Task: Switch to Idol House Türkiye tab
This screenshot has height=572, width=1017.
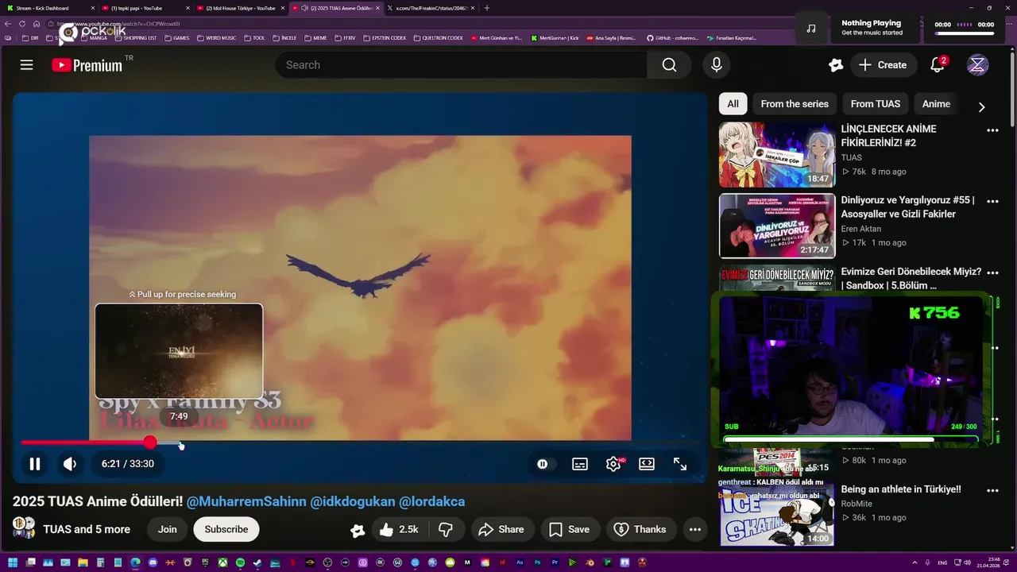Action: [240, 8]
